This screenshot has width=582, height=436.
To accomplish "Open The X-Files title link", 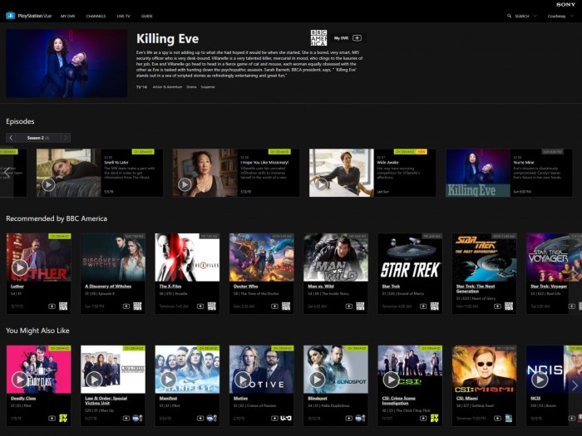I will (170, 287).
